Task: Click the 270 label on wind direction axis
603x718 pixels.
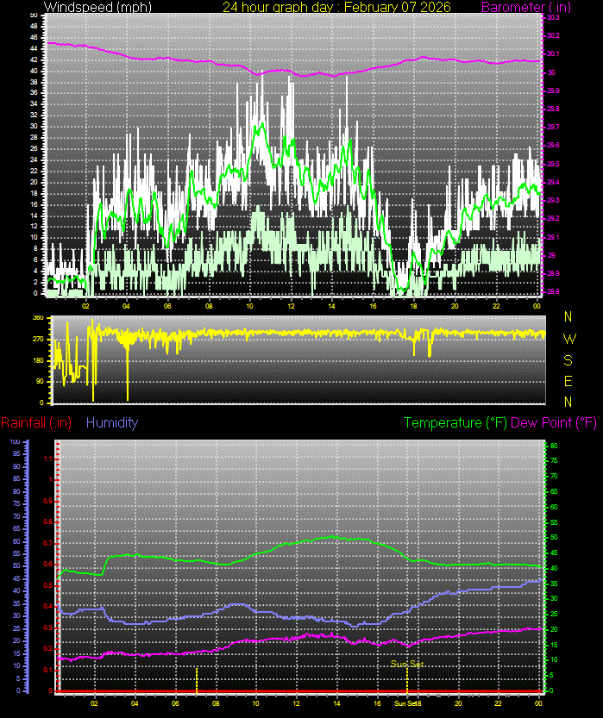Action: [37, 339]
